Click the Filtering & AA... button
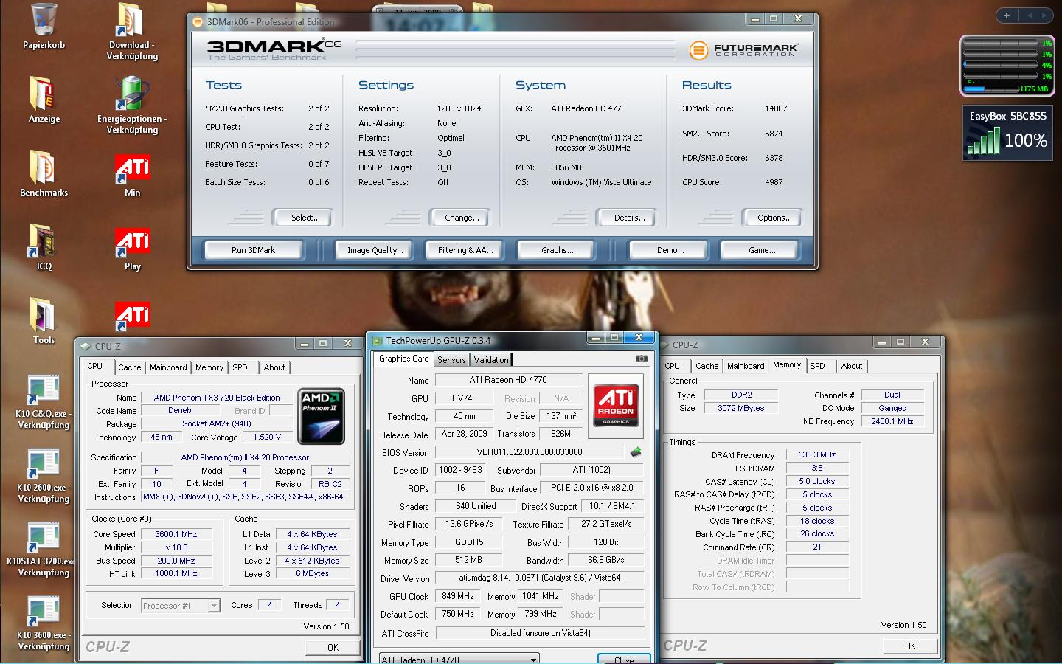The width and height of the screenshot is (1062, 664). (x=465, y=250)
